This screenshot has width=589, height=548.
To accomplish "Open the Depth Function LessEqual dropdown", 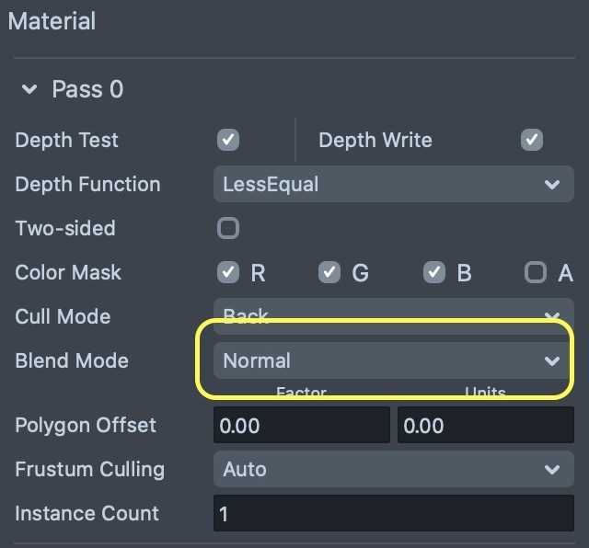I will click(x=393, y=184).
